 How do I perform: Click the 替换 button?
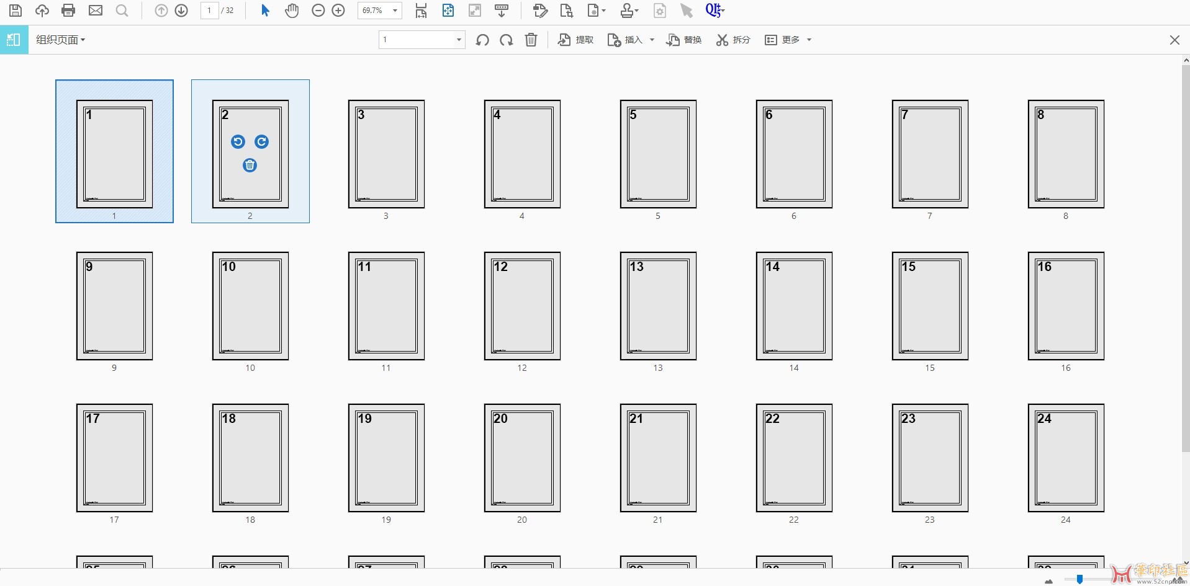[684, 40]
